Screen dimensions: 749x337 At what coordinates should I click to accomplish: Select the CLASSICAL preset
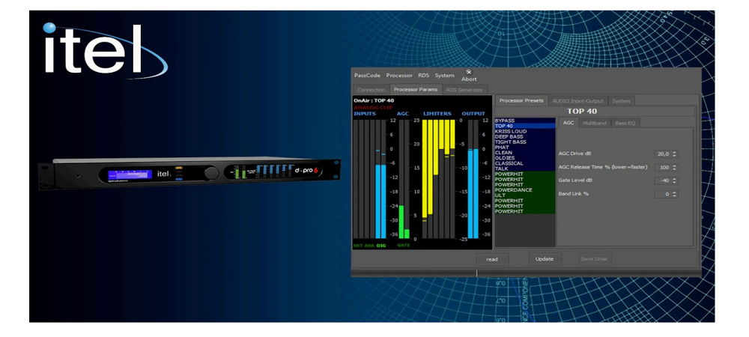click(525, 163)
